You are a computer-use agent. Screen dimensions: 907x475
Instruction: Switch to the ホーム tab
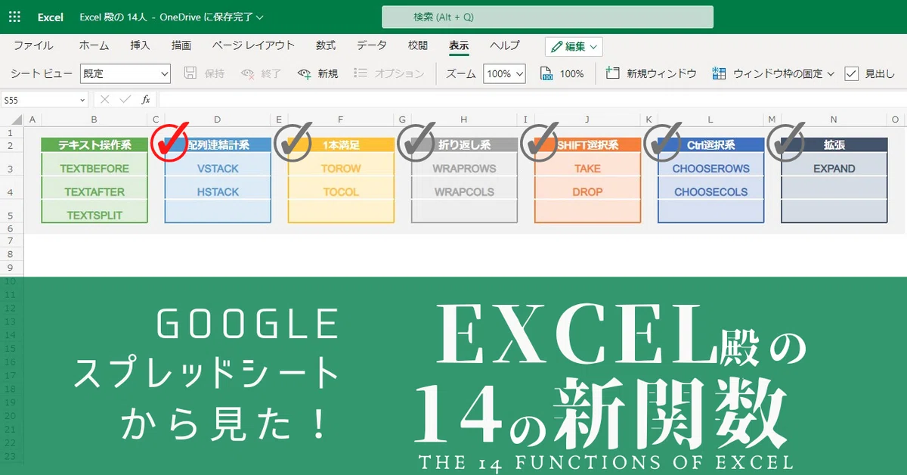point(94,45)
